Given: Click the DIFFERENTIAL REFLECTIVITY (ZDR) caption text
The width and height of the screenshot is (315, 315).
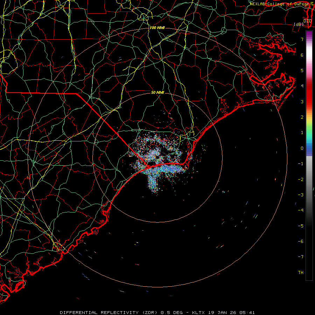Looking at the screenshot, I should click(109, 313).
